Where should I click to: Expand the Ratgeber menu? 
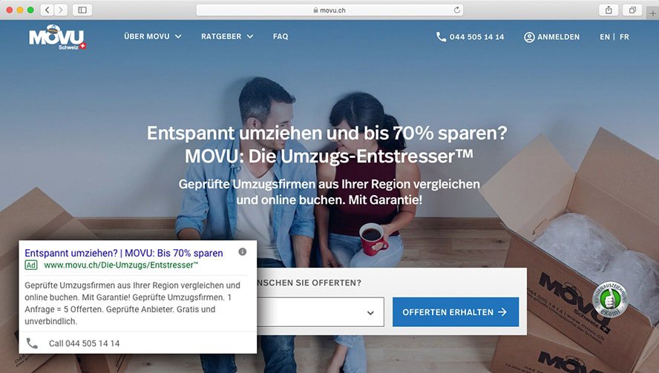[227, 36]
